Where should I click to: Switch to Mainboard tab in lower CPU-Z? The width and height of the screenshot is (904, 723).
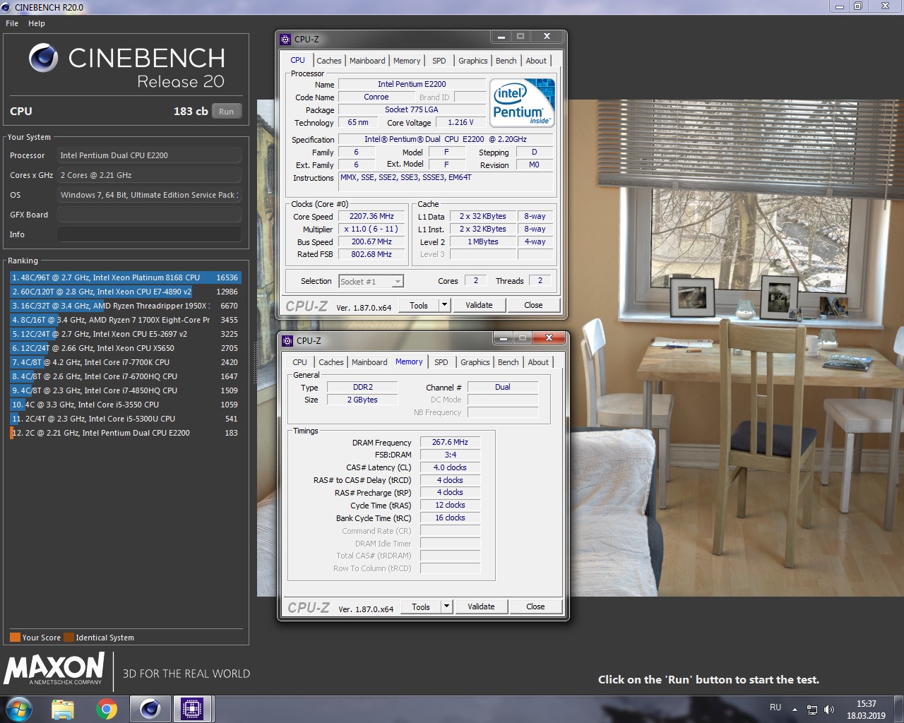point(369,362)
